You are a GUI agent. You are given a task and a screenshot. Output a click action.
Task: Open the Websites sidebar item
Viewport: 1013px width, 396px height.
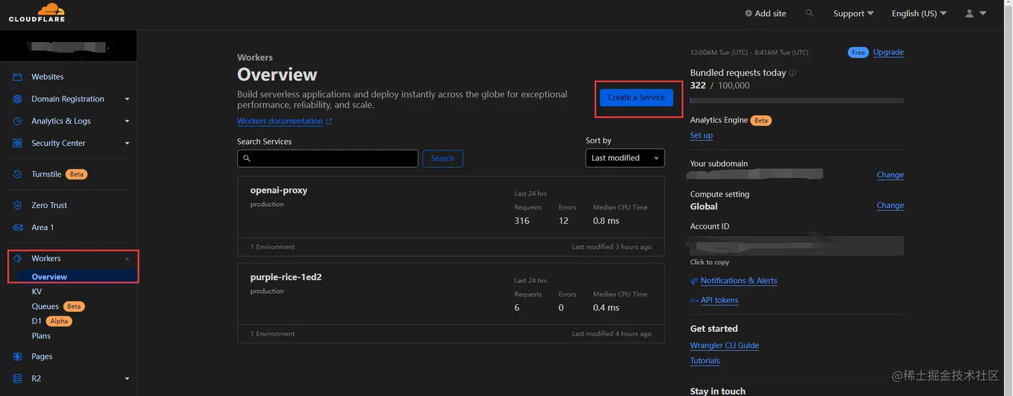(x=48, y=77)
